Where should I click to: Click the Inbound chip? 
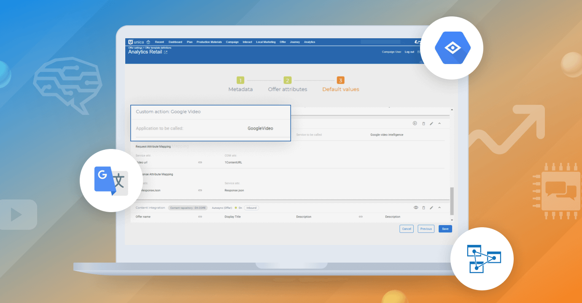(251, 208)
